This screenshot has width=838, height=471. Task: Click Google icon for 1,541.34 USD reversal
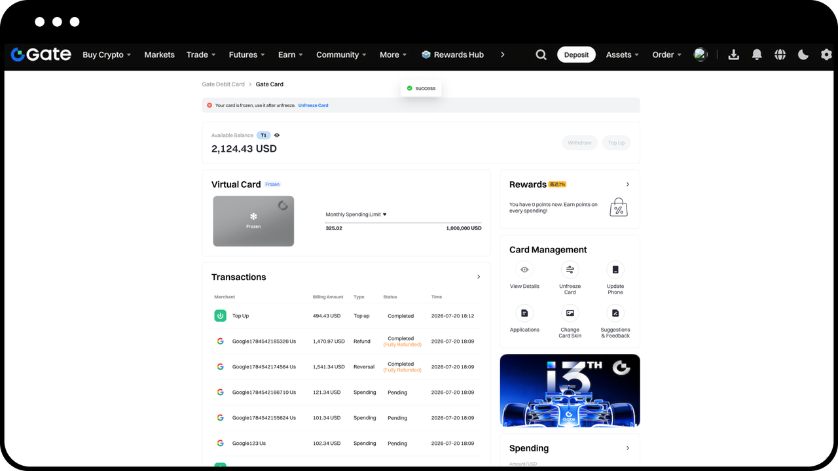(220, 367)
